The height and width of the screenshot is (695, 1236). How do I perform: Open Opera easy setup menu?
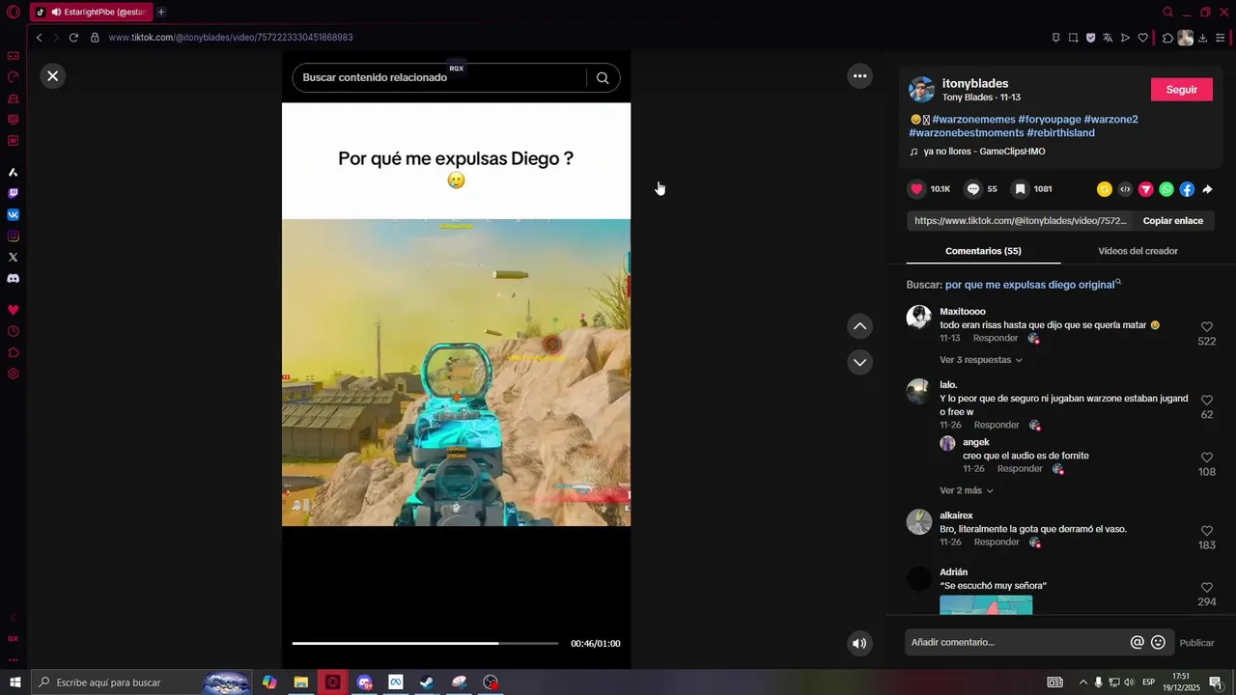tap(1220, 38)
